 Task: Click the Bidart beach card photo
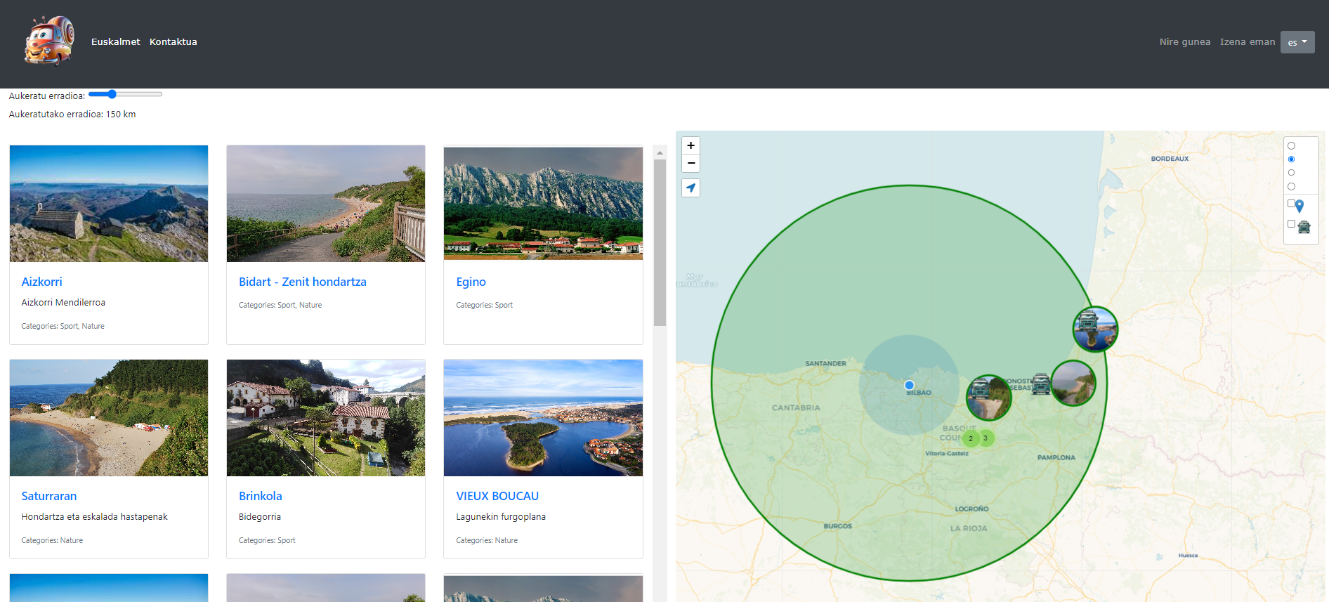tap(326, 204)
